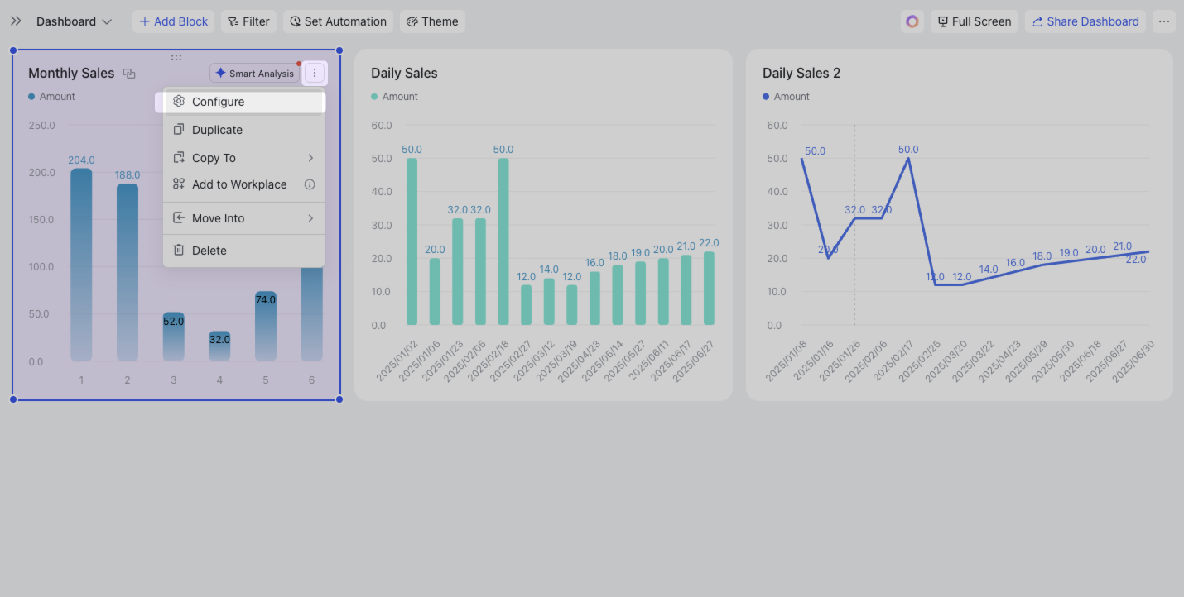Viewport: 1184px width, 597px height.
Task: Open Set Automation
Action: point(338,21)
